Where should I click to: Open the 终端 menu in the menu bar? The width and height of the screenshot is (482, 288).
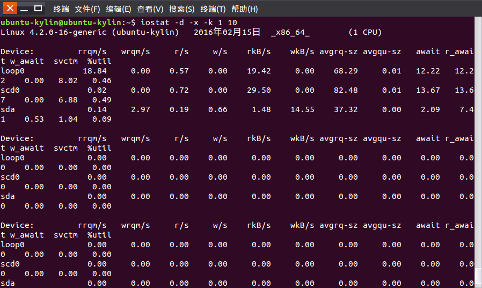61,9
